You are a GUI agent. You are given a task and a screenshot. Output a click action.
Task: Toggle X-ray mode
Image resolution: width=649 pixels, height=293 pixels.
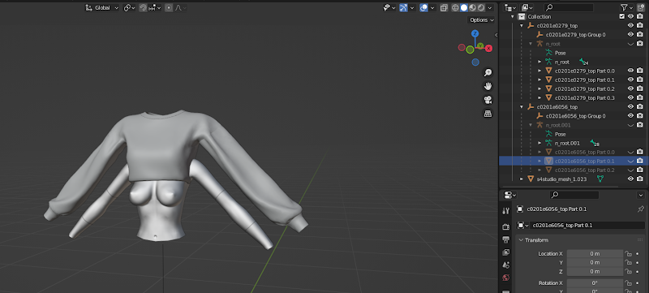444,7
